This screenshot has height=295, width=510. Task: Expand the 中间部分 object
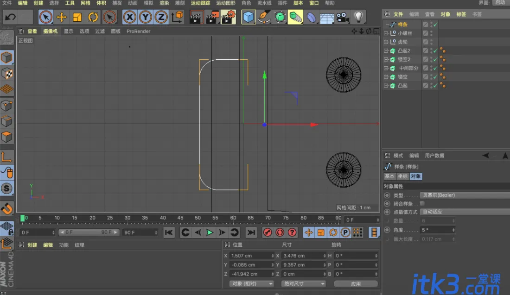coord(386,68)
